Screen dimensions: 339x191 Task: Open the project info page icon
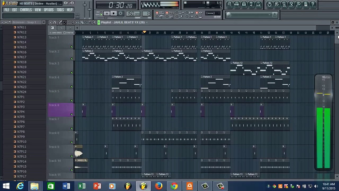click(x=306, y=5)
